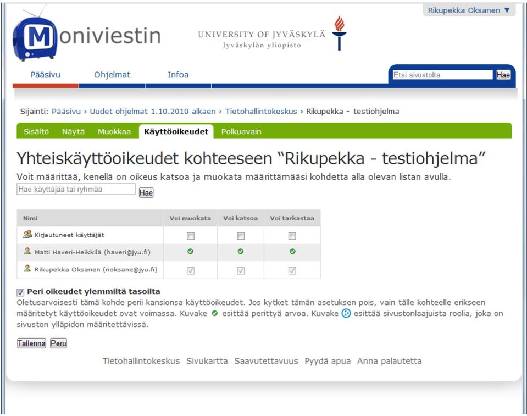The image size is (527, 416).
Task: Click the group icon beside Kirjautuneet käyttäjät
Action: coord(27,234)
